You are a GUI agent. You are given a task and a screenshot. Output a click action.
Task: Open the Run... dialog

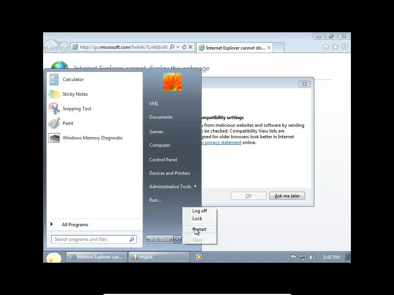click(x=155, y=200)
